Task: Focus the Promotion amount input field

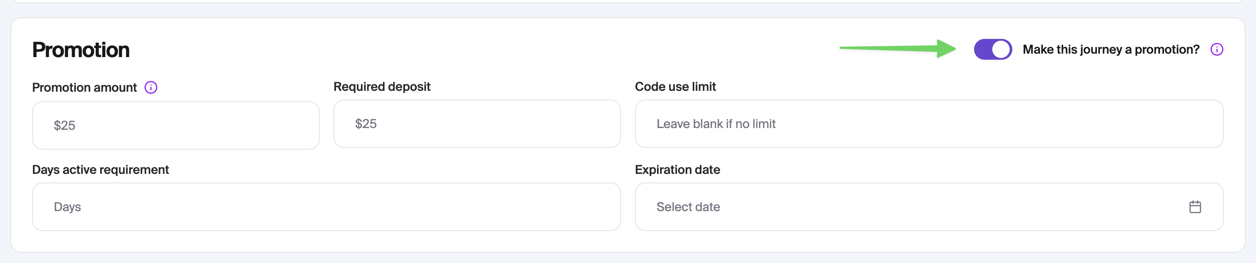Action: pyautogui.click(x=176, y=125)
